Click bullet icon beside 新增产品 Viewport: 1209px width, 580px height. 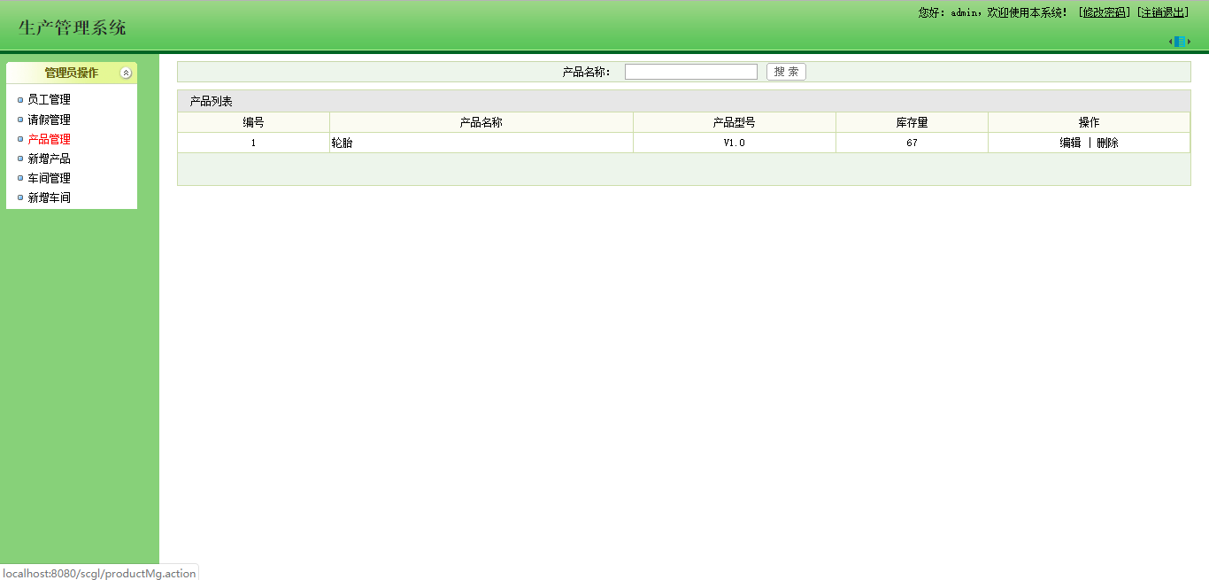coord(20,159)
